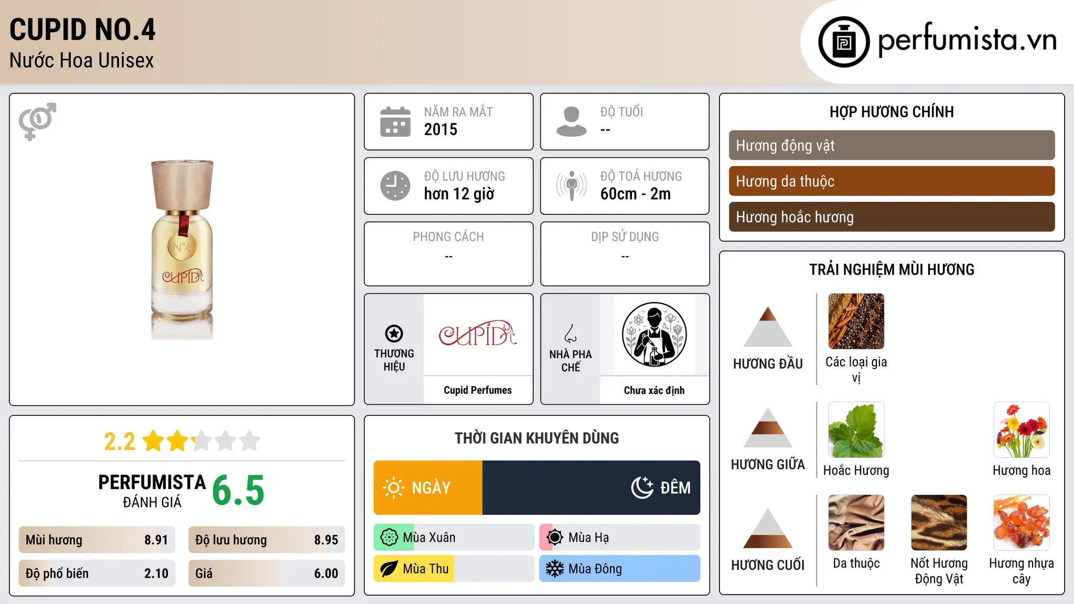Click the orange Ngày time-of-day segment

[x=428, y=488]
